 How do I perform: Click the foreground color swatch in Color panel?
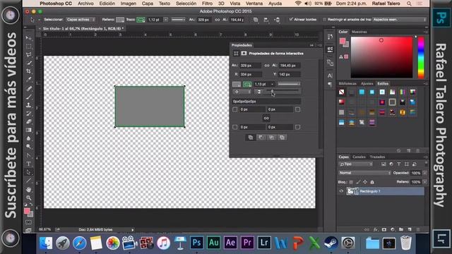[342, 41]
